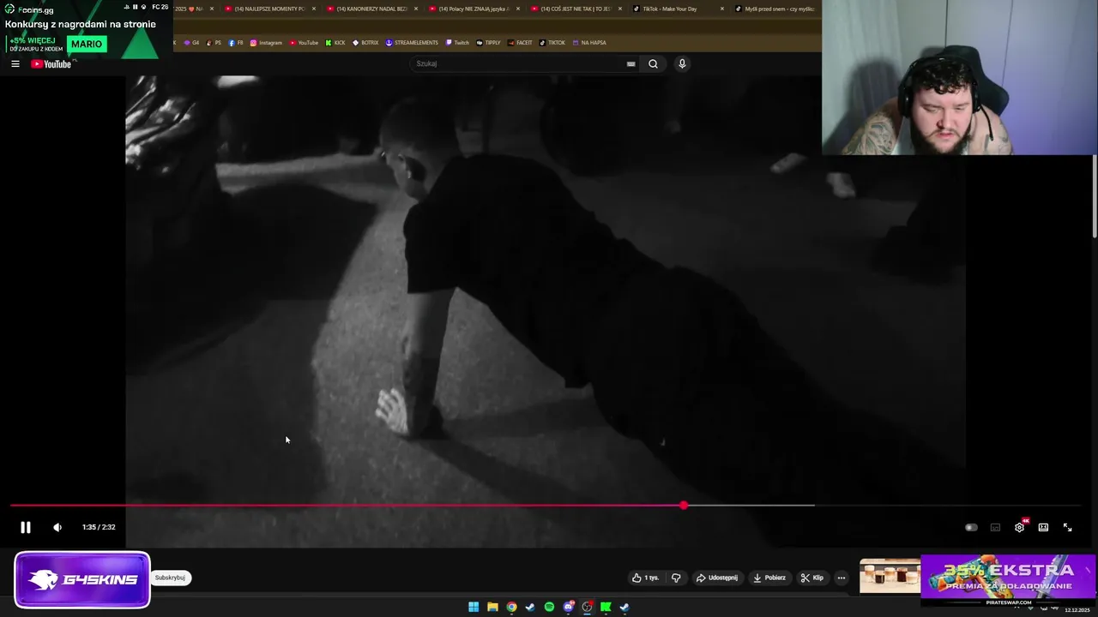1098x617 pixels.
Task: Open the Instagram bookmark
Action: [266, 42]
